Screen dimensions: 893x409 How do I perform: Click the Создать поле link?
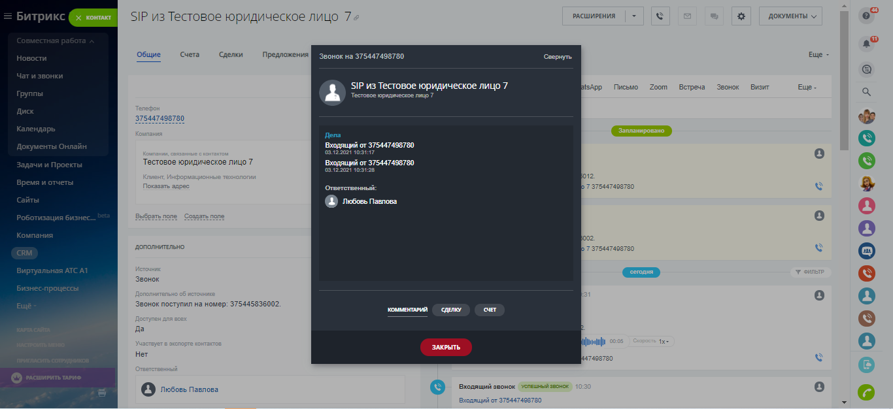pos(204,216)
